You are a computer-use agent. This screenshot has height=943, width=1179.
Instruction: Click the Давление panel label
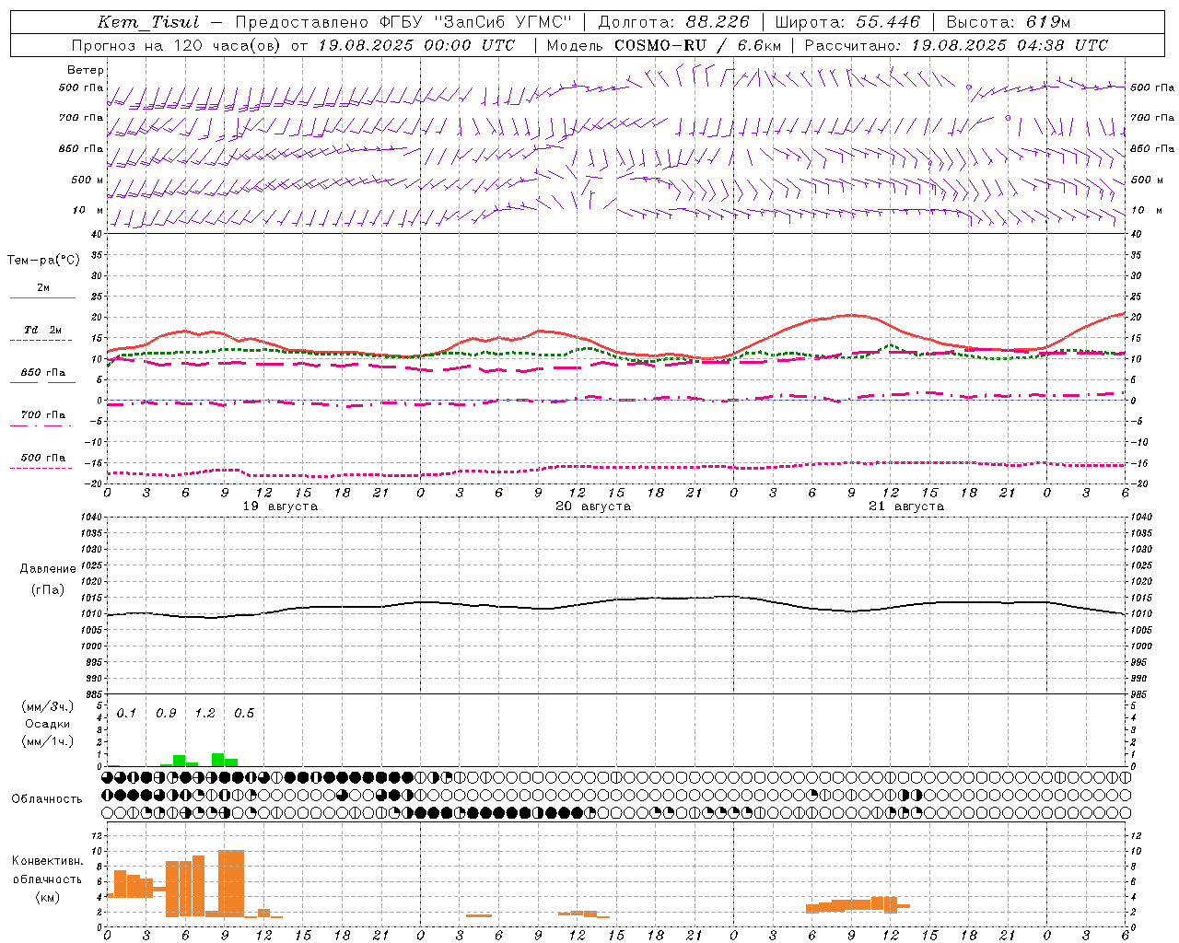point(47,569)
